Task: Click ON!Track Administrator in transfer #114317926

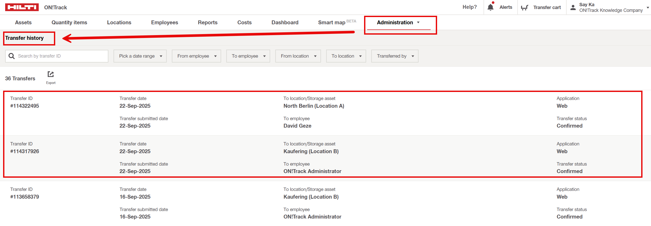Action: pyautogui.click(x=312, y=171)
